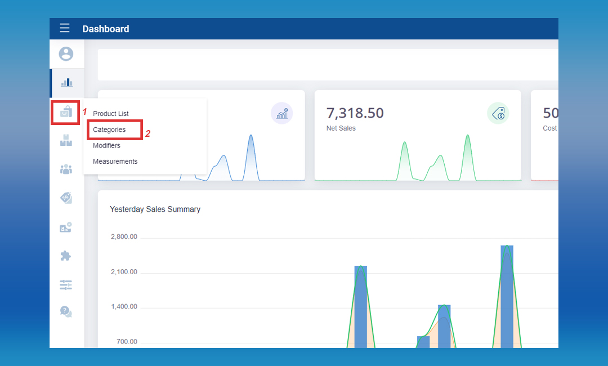Image resolution: width=608 pixels, height=366 pixels.
Task: Open the settings sliders sidebar icon
Action: [66, 285]
